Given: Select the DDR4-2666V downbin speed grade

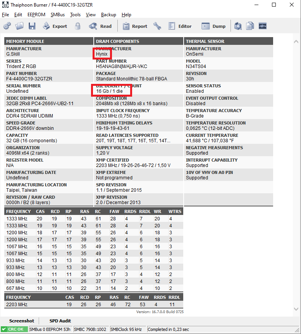Looking at the screenshot, I should tap(30, 128).
